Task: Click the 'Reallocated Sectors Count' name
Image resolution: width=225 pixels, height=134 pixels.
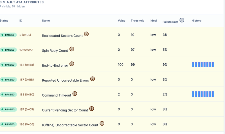Action: [x=62, y=36]
